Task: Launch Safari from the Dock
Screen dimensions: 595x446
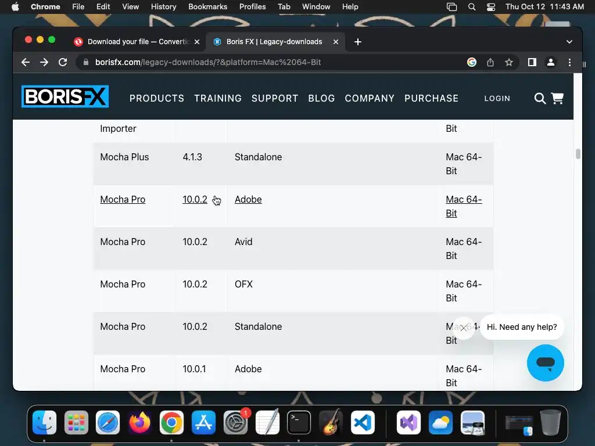Action: [x=107, y=422]
